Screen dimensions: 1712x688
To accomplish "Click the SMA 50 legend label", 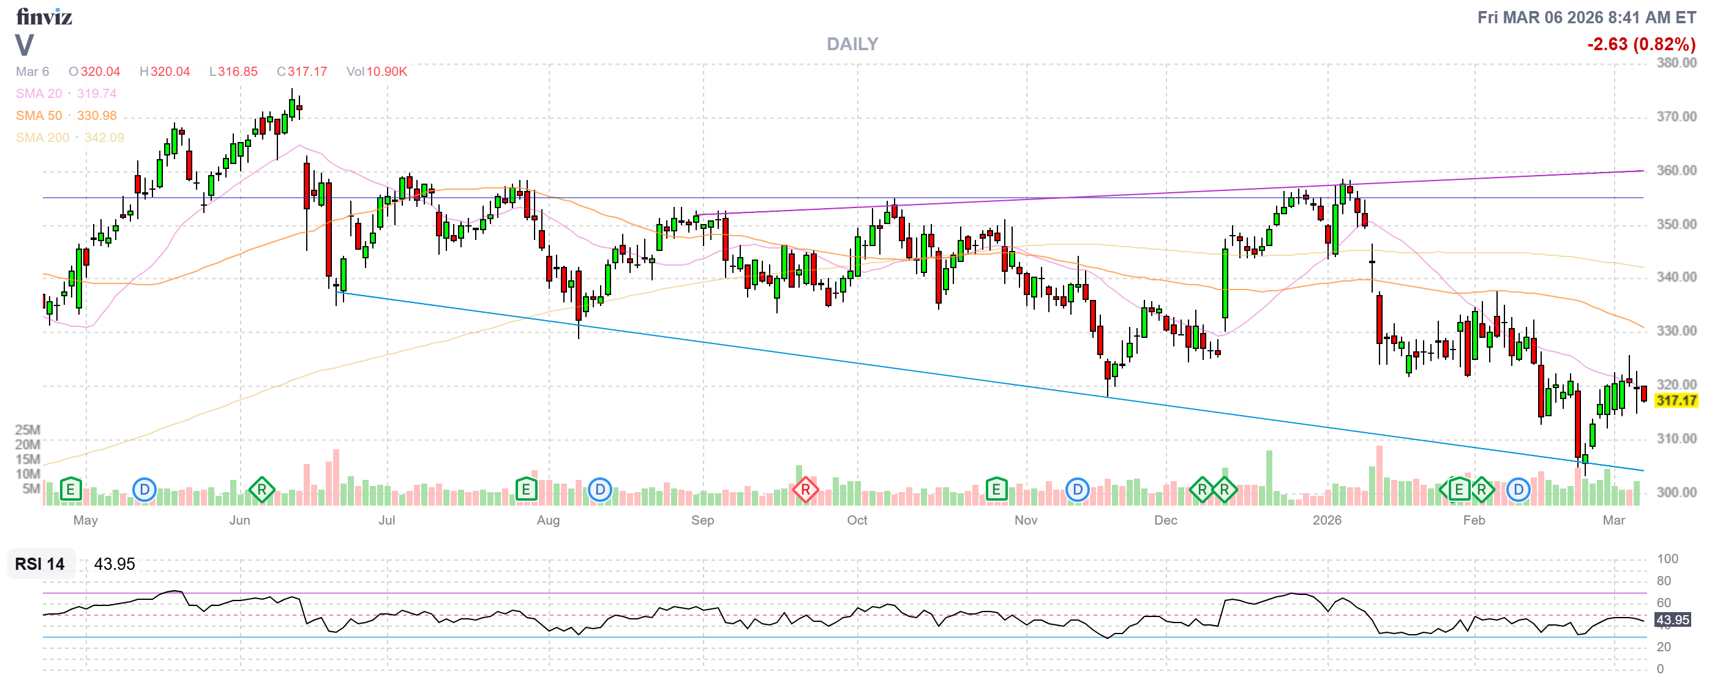I will 39,116.
